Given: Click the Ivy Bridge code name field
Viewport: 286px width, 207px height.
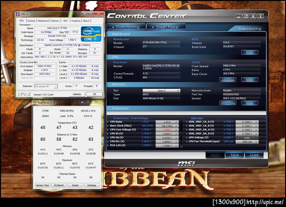Looking at the screenshot, I should [46, 32].
